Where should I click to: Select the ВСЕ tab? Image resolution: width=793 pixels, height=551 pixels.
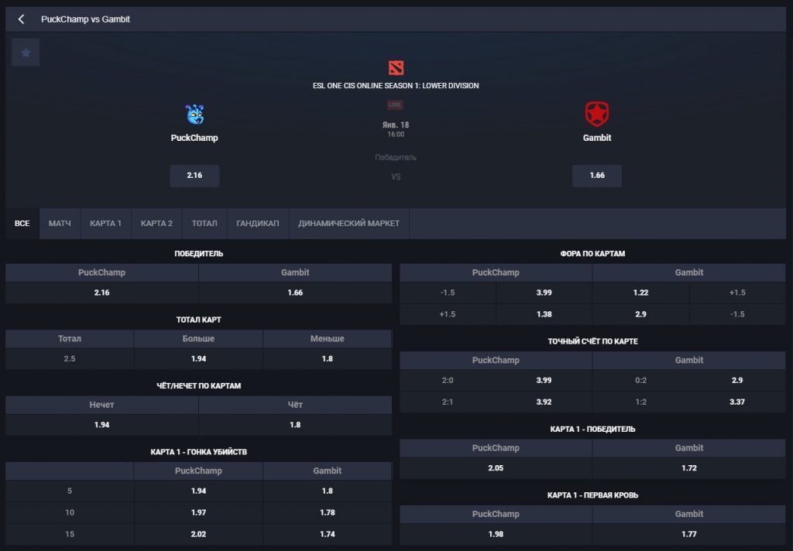(x=22, y=223)
